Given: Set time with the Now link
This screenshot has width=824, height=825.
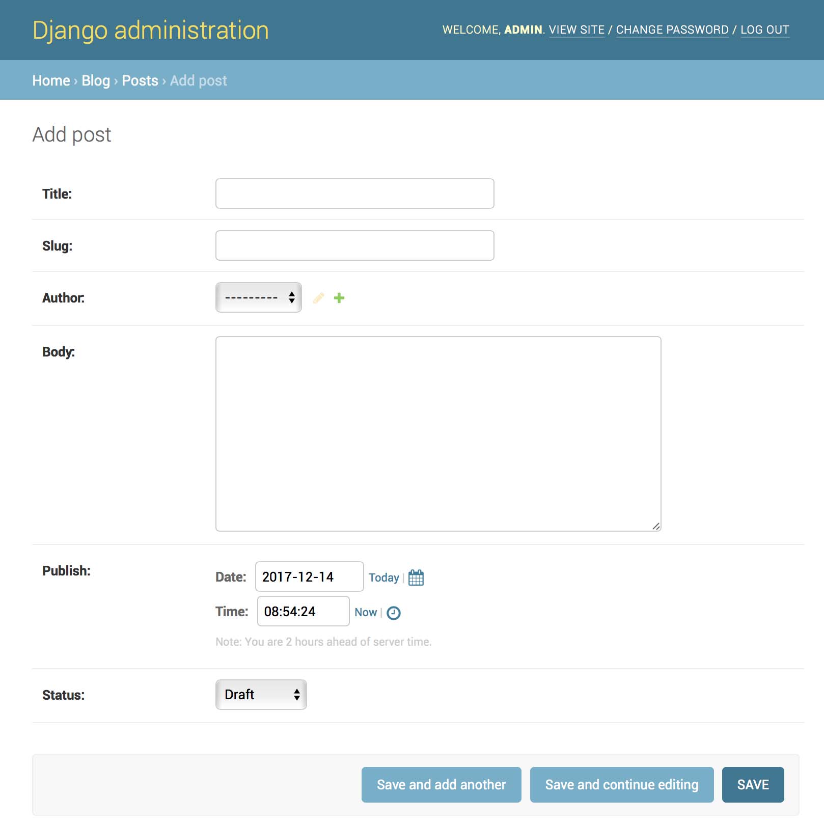Looking at the screenshot, I should 366,612.
